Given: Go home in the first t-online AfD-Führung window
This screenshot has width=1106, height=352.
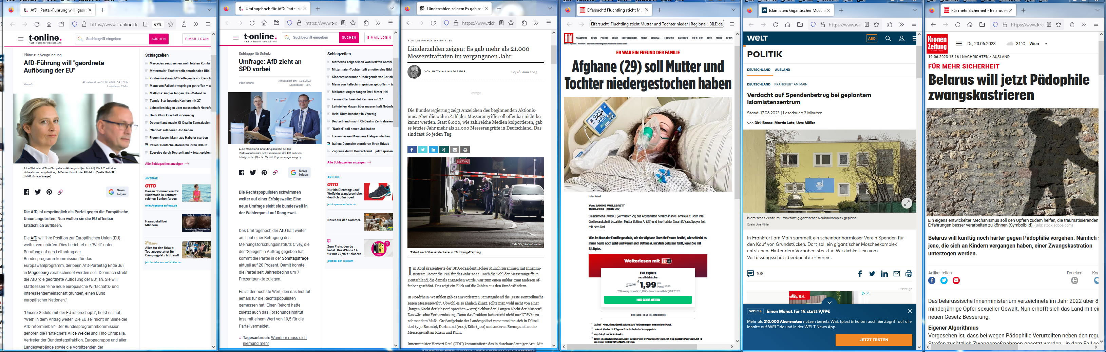Looking at the screenshot, I should 49,24.
